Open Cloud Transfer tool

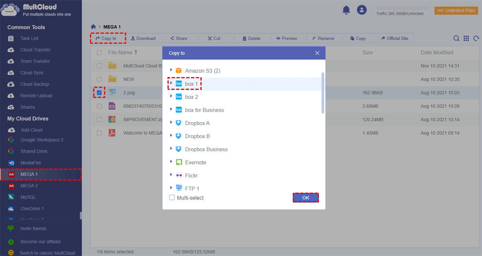(35, 50)
